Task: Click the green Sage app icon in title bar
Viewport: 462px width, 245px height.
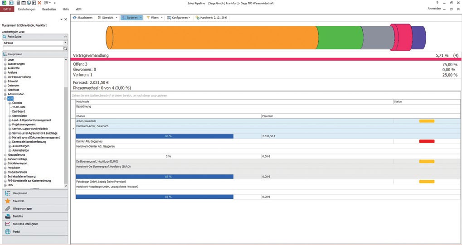Action: click(4, 3)
